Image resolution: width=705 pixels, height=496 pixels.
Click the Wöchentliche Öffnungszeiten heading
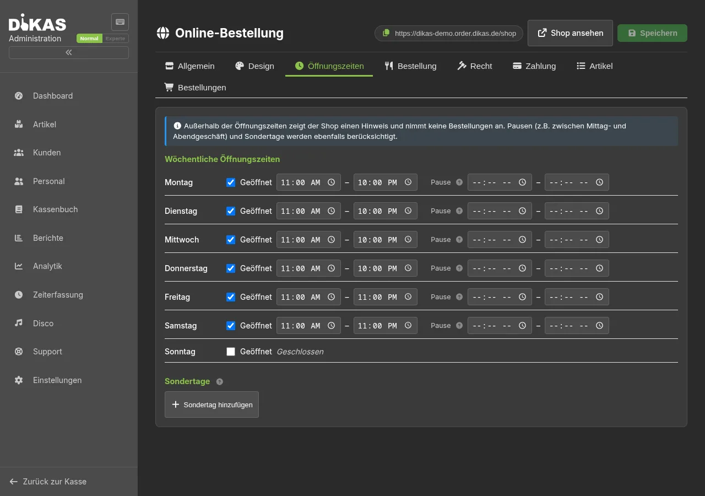pyautogui.click(x=222, y=159)
